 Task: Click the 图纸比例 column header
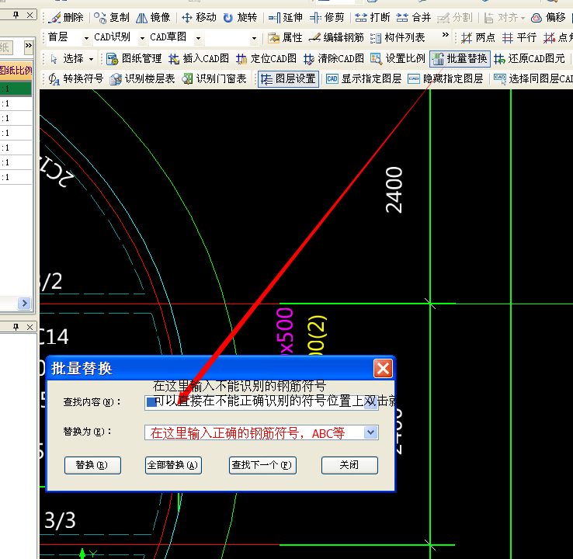click(16, 70)
